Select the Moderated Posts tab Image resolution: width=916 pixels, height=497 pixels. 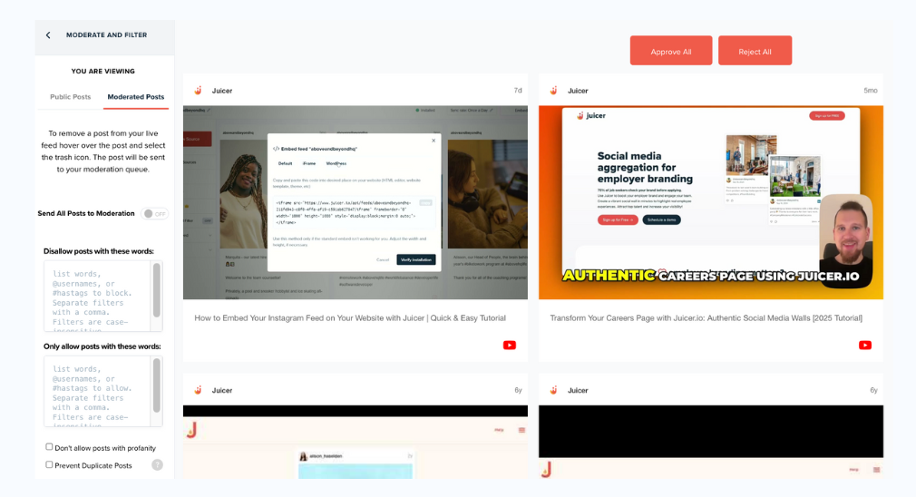coord(135,97)
